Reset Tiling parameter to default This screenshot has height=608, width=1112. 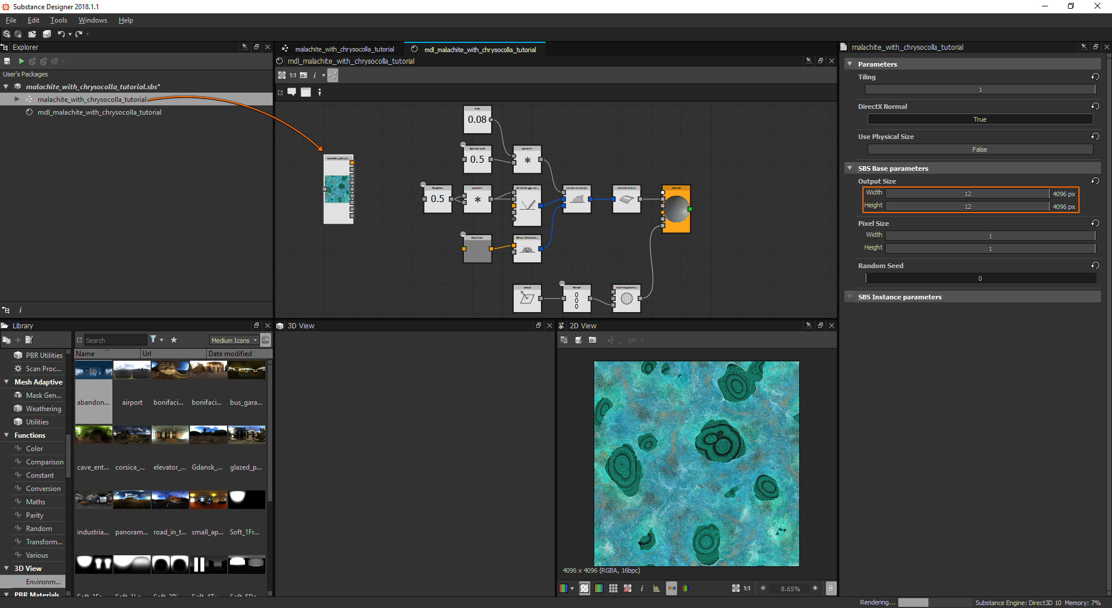[x=1095, y=77]
